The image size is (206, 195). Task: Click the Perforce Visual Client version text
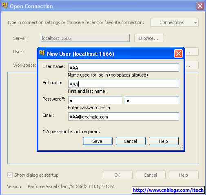pos(71,186)
